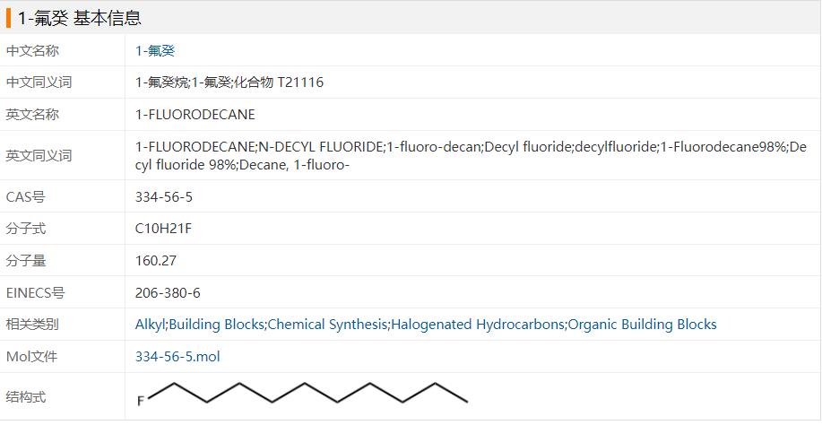
Task: Click the CAS number value 334-56-5
Action: pyautogui.click(x=164, y=197)
